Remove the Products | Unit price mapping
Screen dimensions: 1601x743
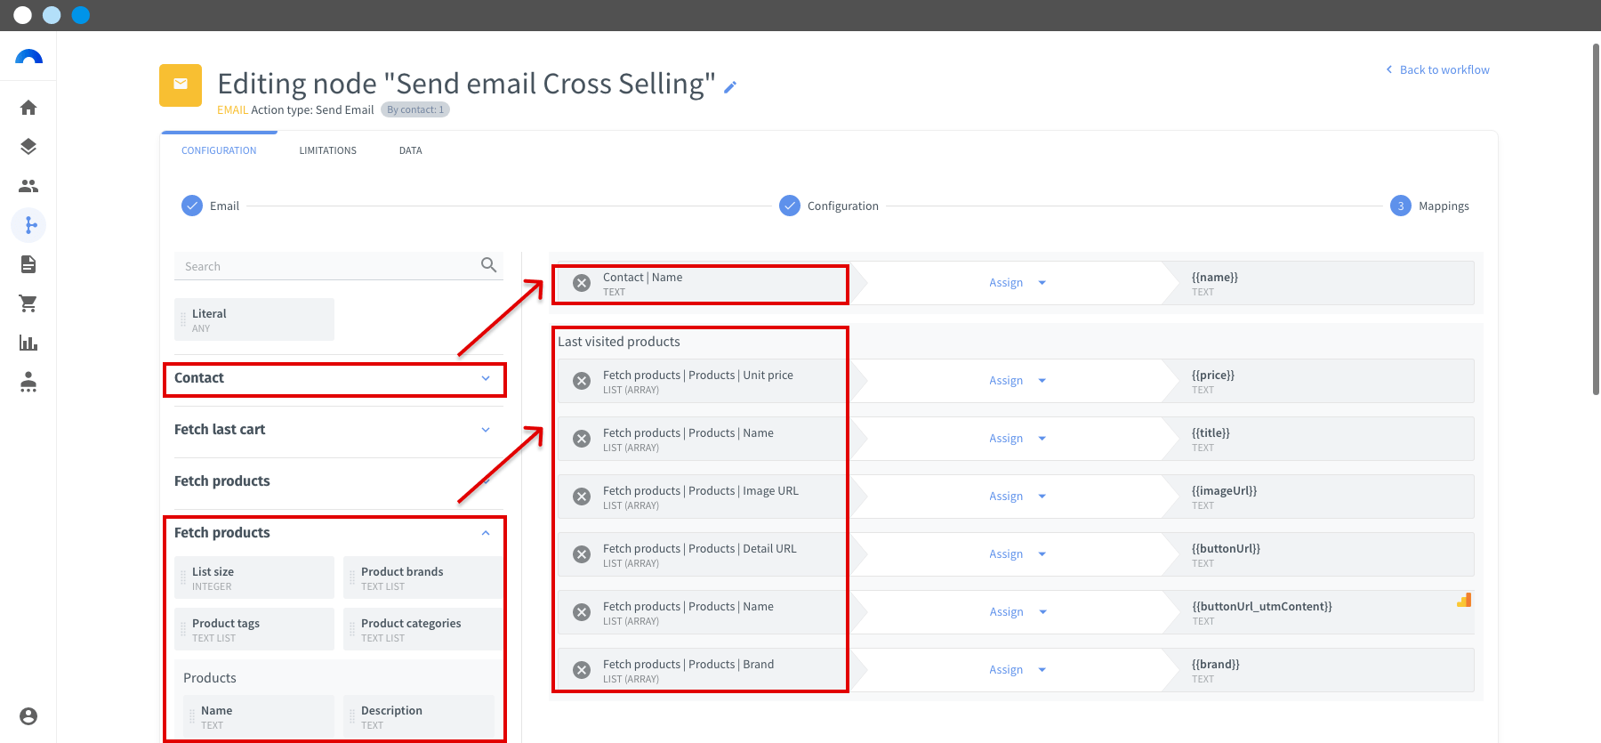582,381
